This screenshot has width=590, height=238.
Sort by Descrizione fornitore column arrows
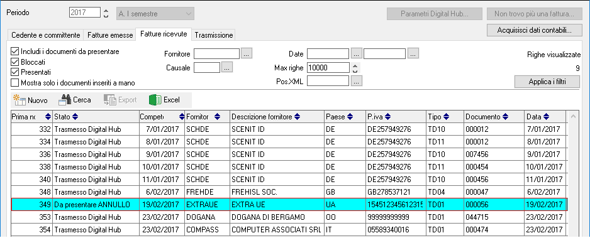tap(298, 117)
